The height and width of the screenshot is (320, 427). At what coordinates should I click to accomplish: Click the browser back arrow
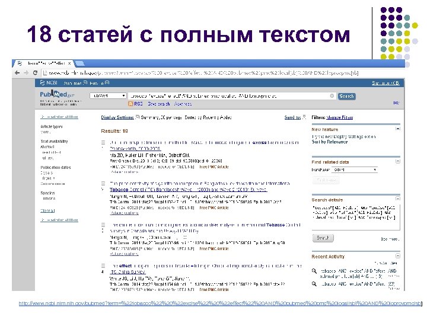[x=17, y=73]
